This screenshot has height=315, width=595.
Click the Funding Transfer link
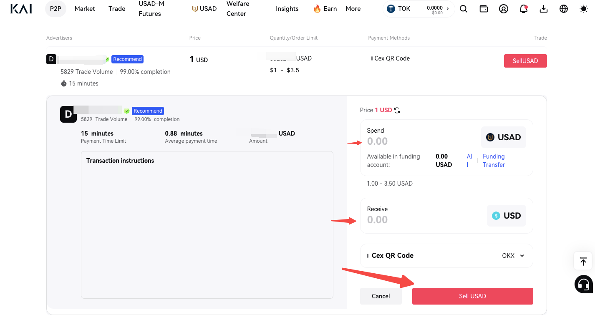[494, 161]
